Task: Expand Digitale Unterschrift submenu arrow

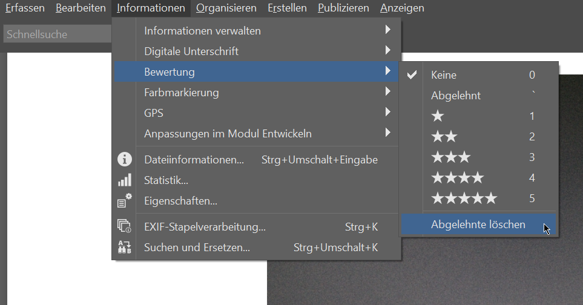Action: [x=388, y=50]
